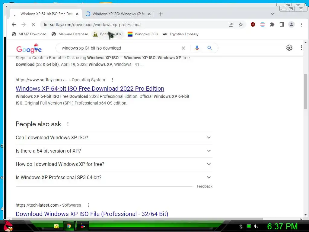This screenshot has height=232, width=309.
Task: Click the address bar URL
Action: point(96,24)
